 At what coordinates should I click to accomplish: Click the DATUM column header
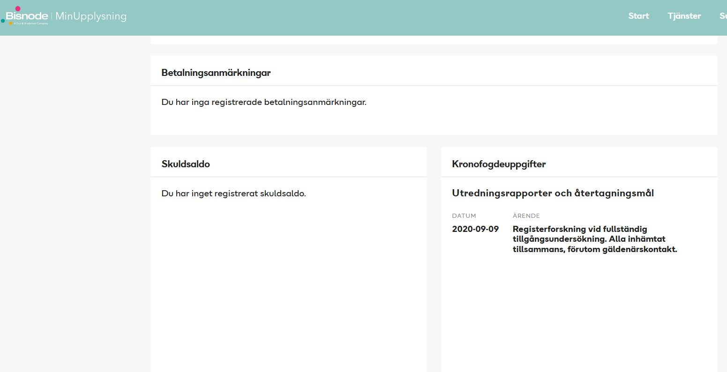coord(464,216)
